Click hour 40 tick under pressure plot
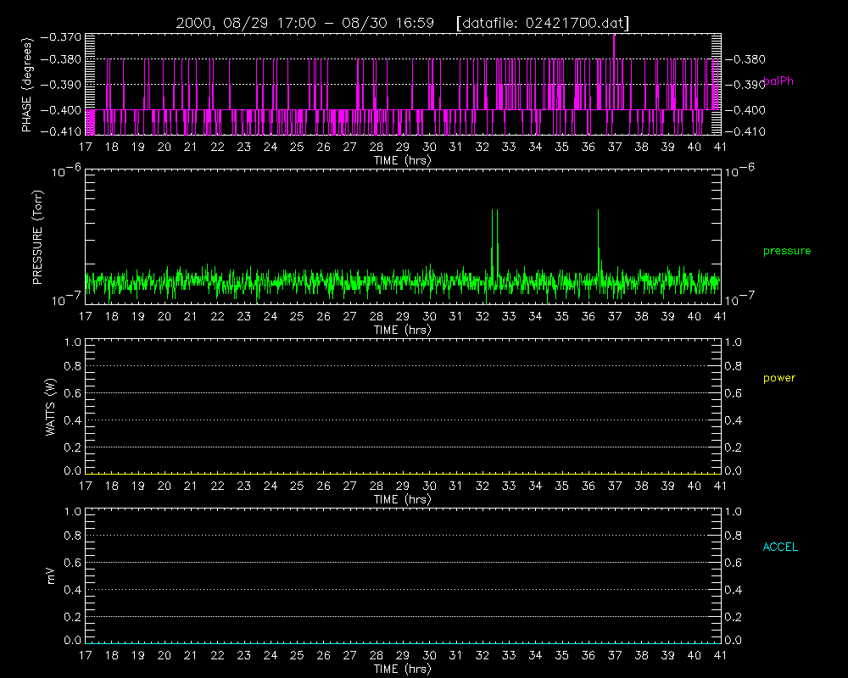 (x=695, y=316)
